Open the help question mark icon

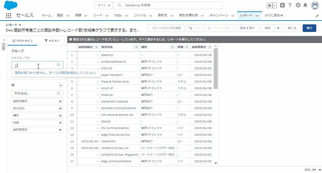[x=290, y=5]
